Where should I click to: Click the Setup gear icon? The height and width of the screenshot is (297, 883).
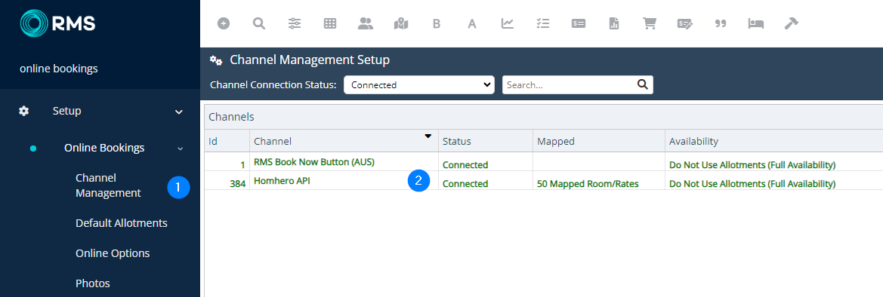click(x=23, y=111)
